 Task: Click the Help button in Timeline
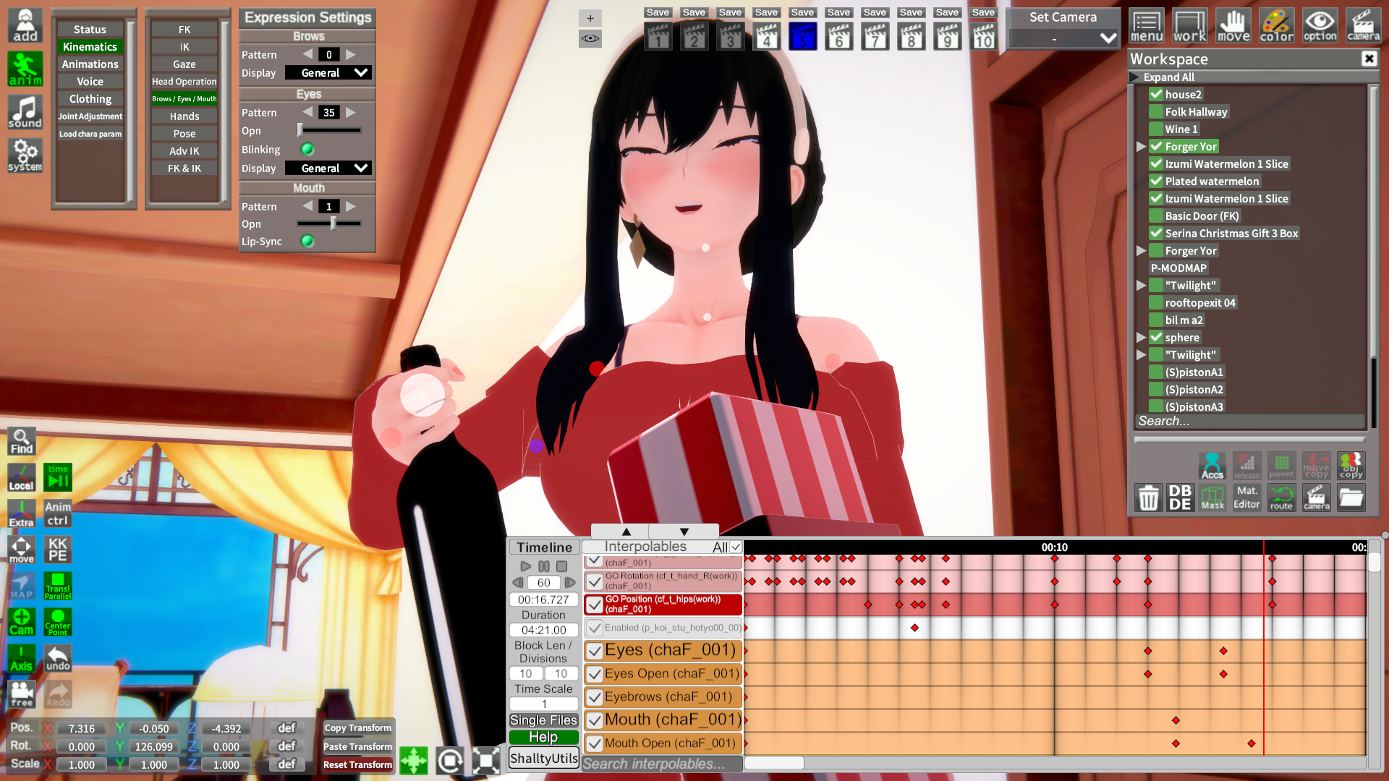click(543, 737)
